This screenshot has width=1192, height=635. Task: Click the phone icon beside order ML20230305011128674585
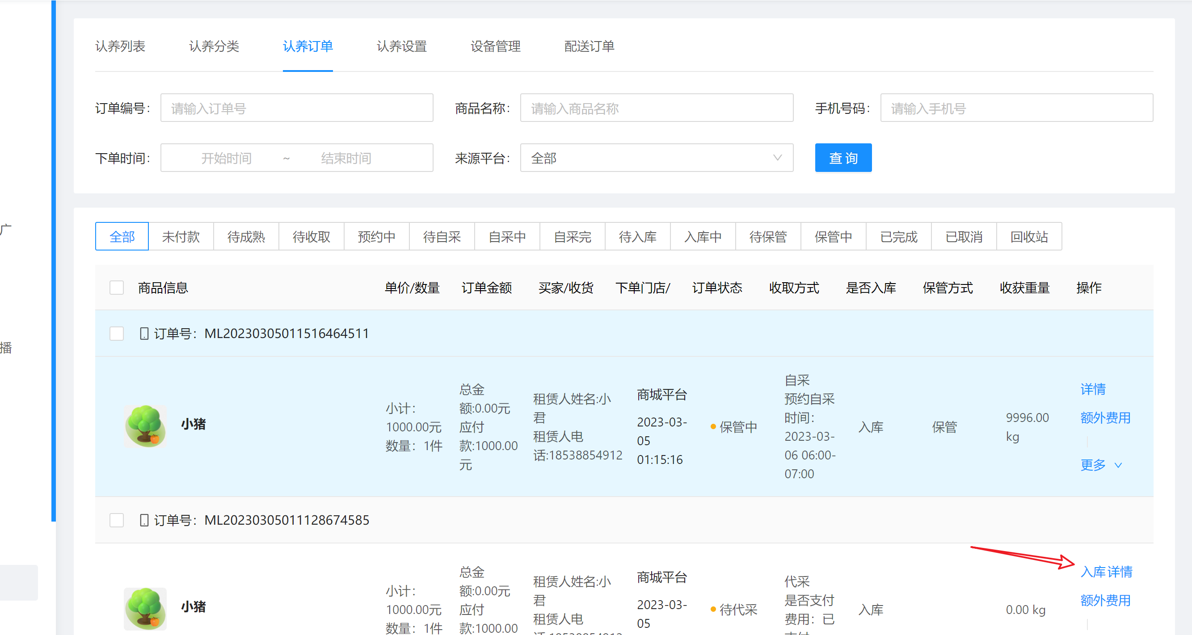[144, 520]
